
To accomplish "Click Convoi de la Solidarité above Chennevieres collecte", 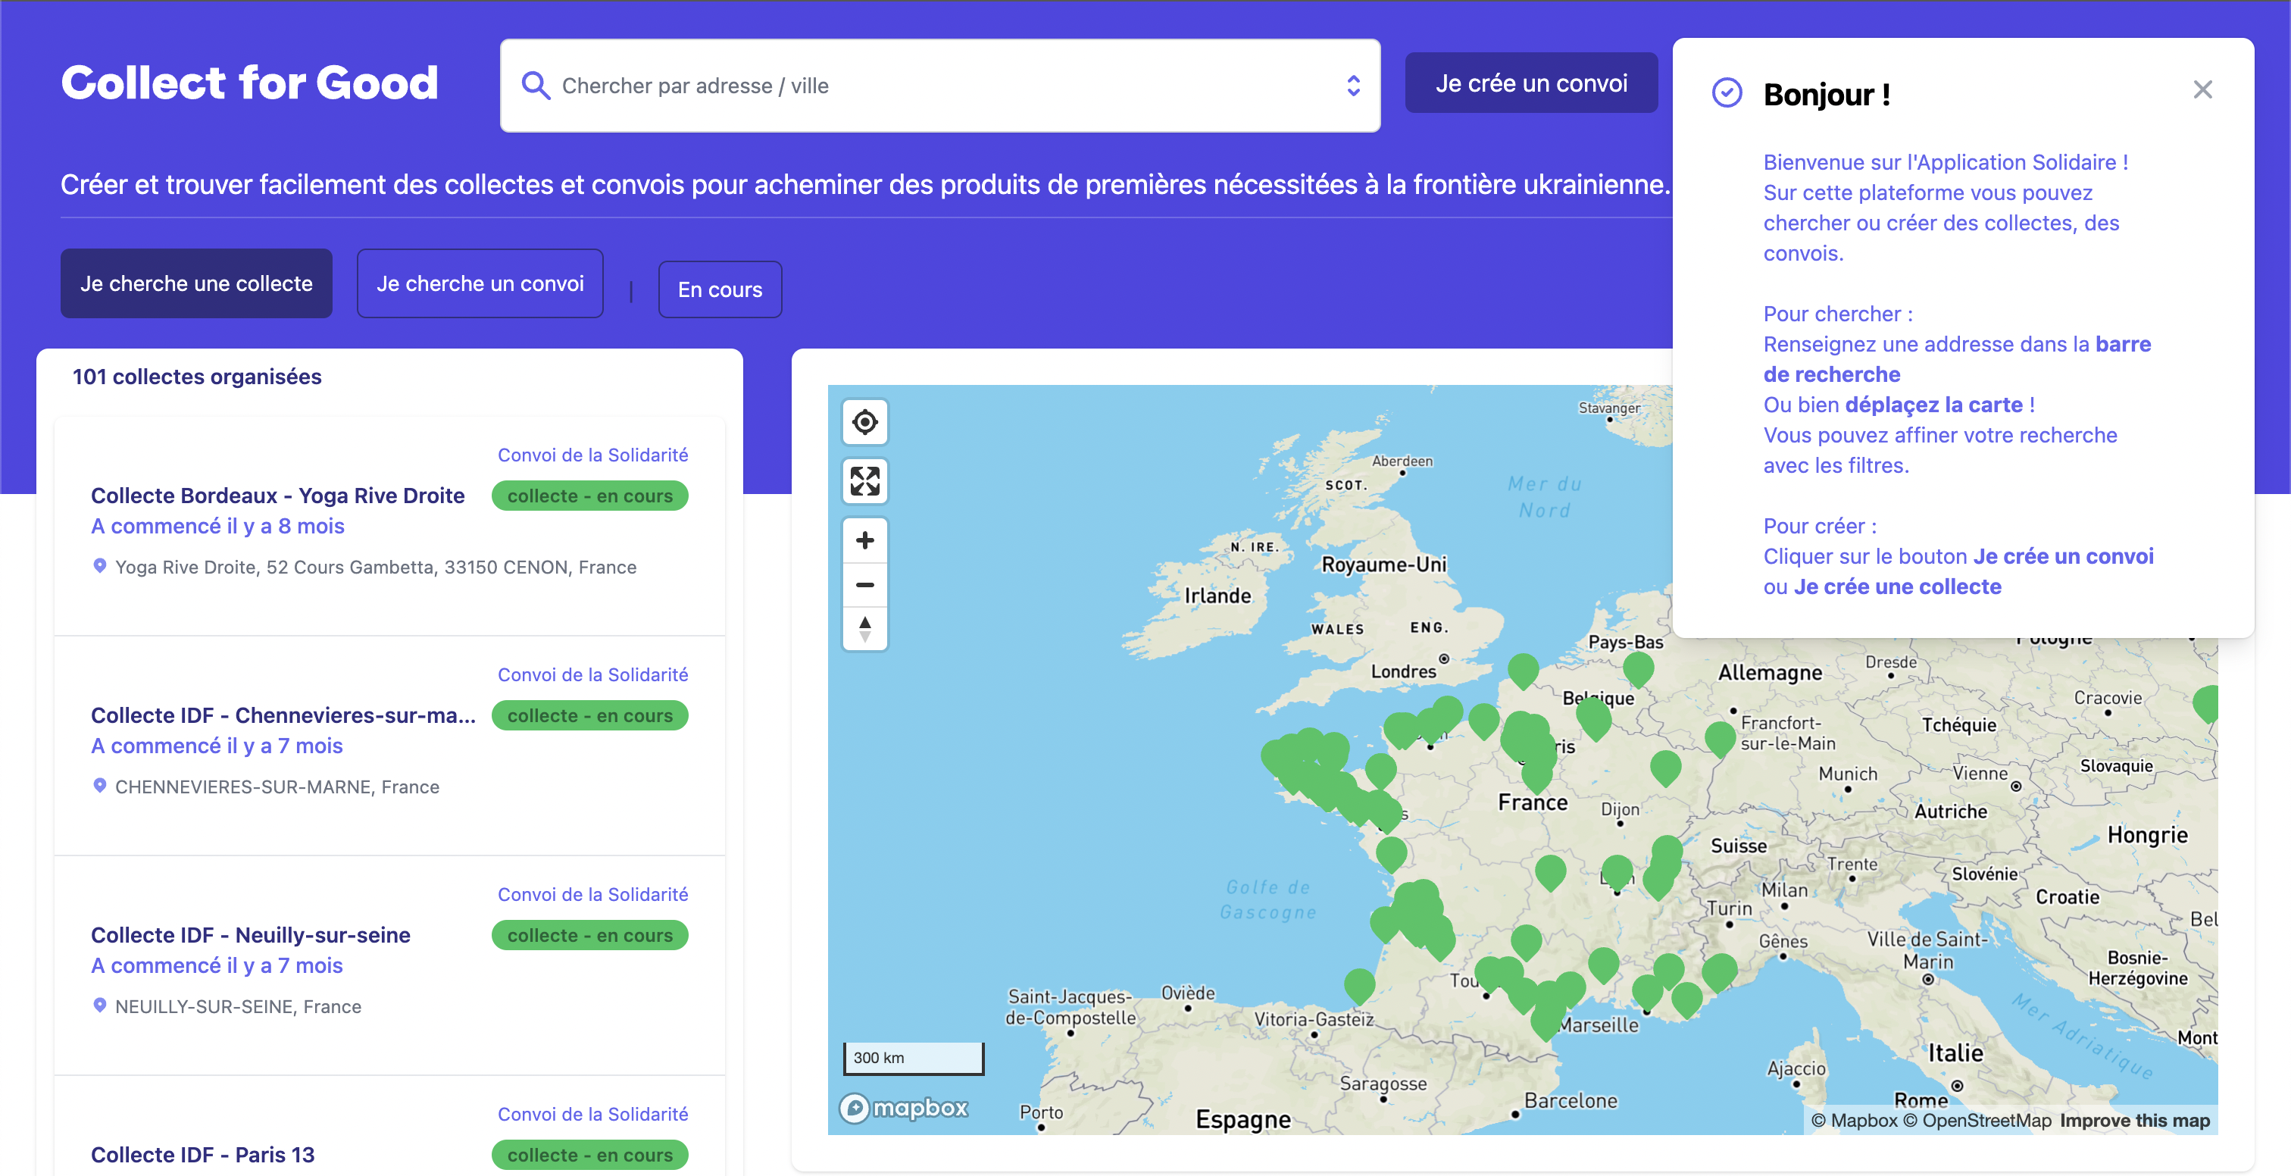I will tap(592, 674).
